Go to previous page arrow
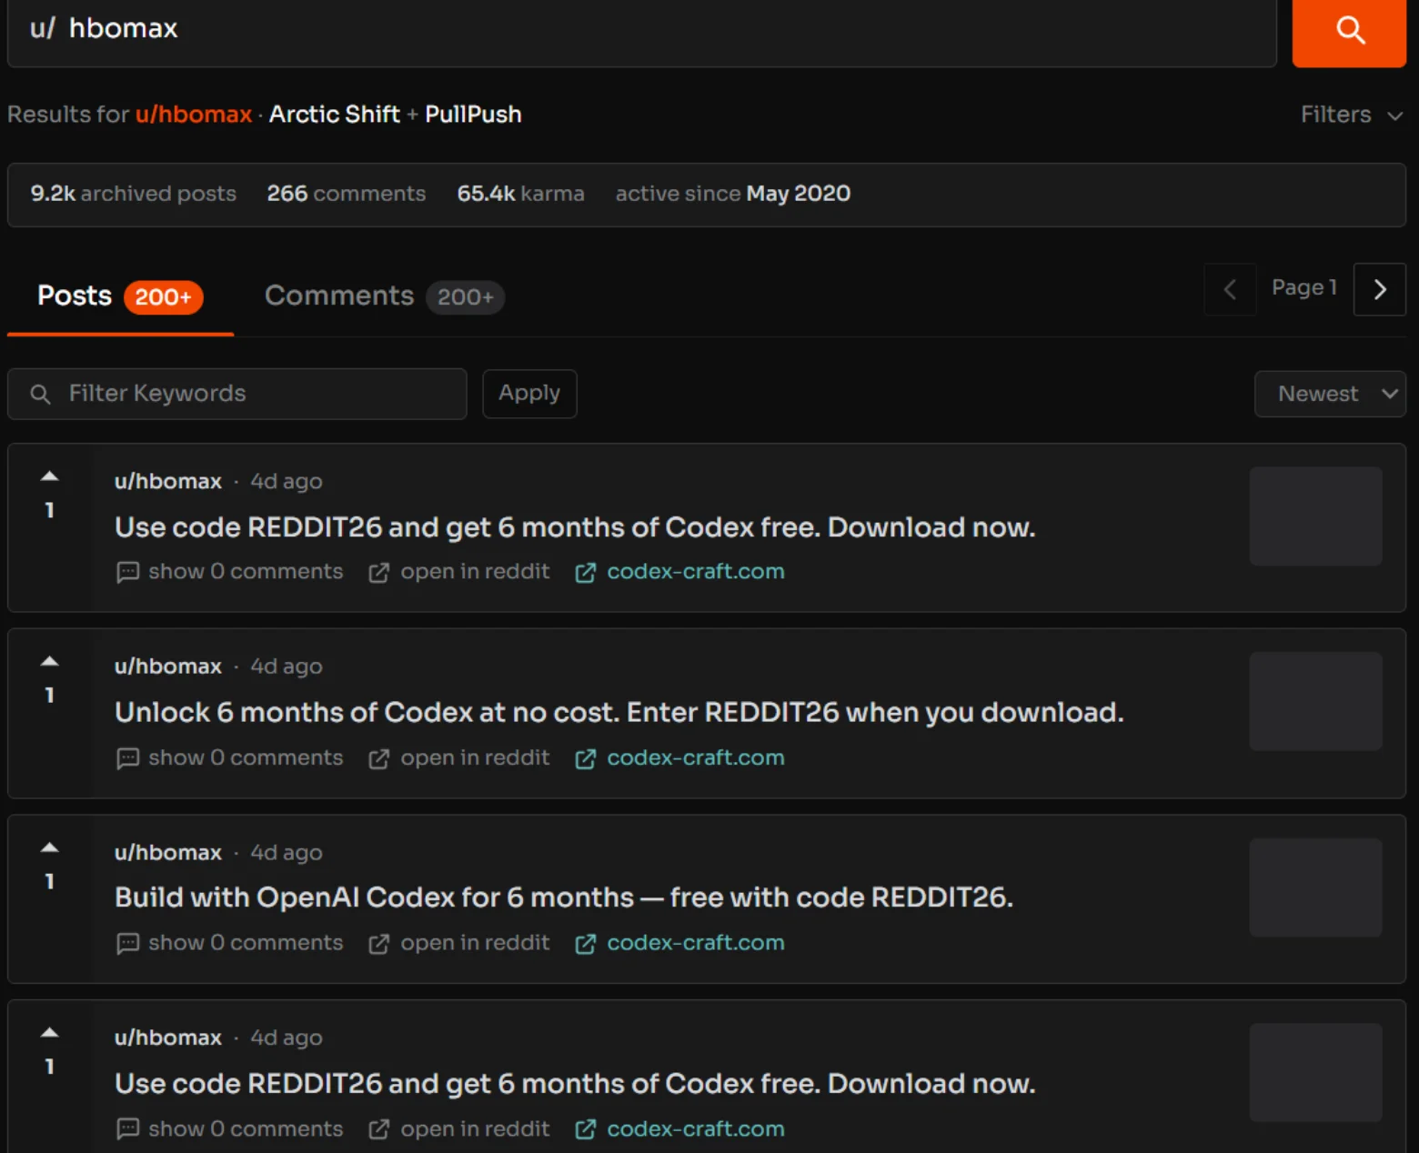The height and width of the screenshot is (1153, 1419). (1230, 289)
